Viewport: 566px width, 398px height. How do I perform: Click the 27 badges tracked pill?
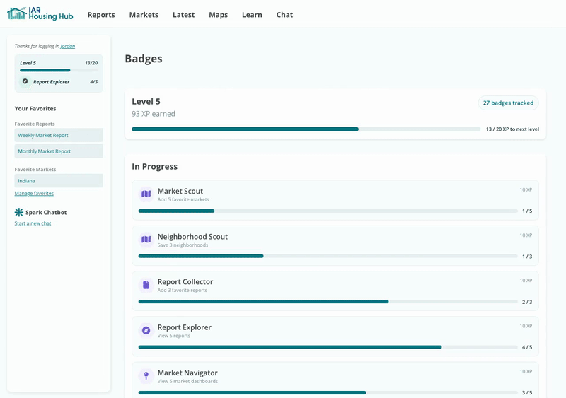[x=508, y=103]
